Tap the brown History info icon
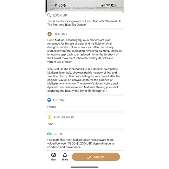169x169 pixels. click(49, 34)
